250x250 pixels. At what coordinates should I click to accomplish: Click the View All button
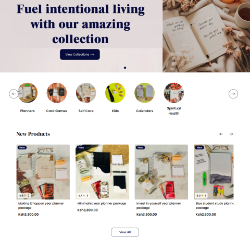coord(125,232)
